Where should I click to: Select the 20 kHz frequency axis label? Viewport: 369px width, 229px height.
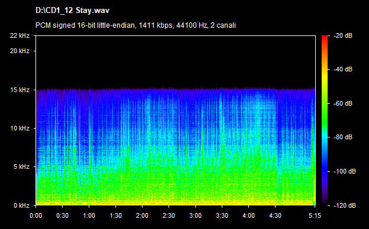pos(20,51)
